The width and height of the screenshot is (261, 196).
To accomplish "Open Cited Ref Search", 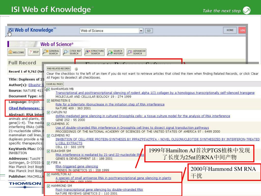I will pos(72,52).
